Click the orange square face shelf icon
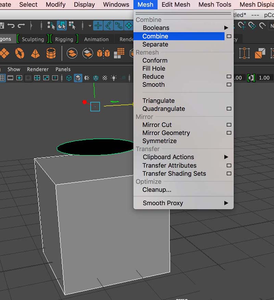The height and width of the screenshot is (300, 274). tap(260, 53)
